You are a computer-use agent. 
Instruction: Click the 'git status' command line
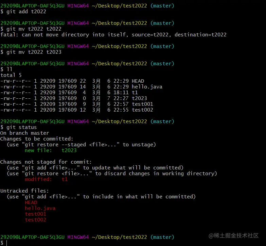coord(18,127)
